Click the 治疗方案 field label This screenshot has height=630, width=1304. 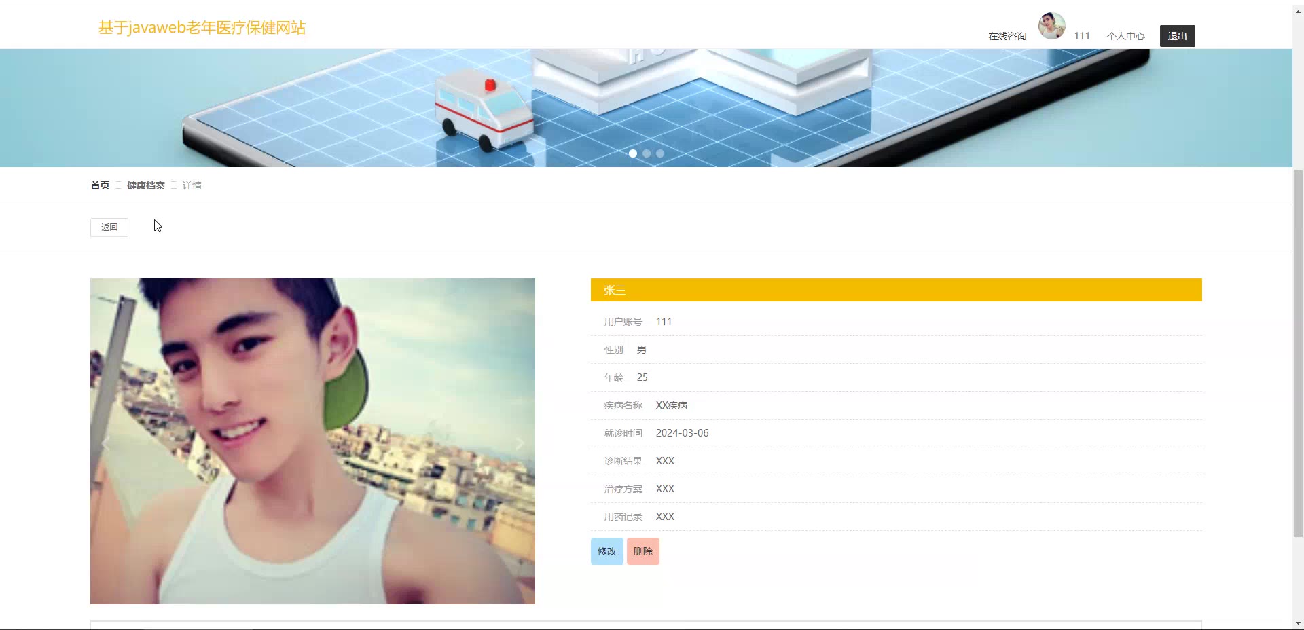[623, 489]
